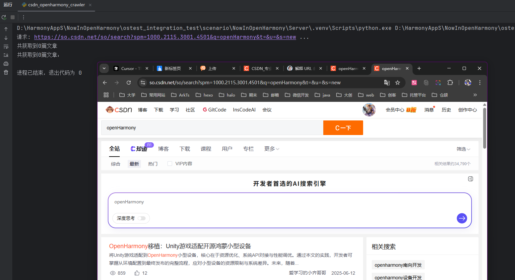
Task: Open the so.csdn.net request URL in console
Action: tap(165, 37)
